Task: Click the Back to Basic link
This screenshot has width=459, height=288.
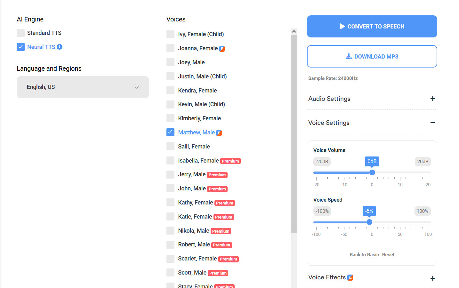Action: pyautogui.click(x=364, y=255)
